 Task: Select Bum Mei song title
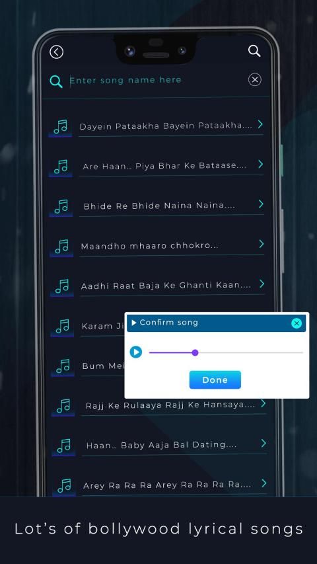pyautogui.click(x=103, y=366)
